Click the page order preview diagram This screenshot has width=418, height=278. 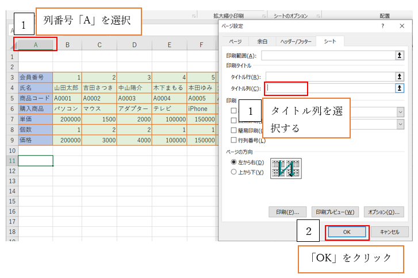[286, 168]
